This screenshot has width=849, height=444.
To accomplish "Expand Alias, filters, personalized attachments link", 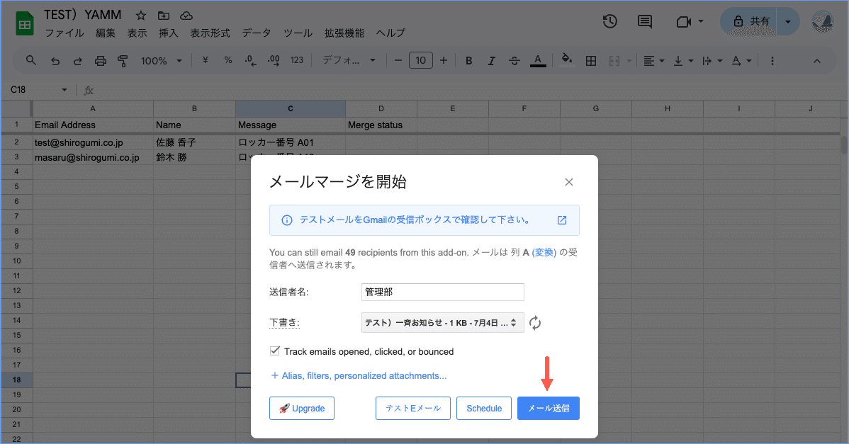I will (359, 376).
